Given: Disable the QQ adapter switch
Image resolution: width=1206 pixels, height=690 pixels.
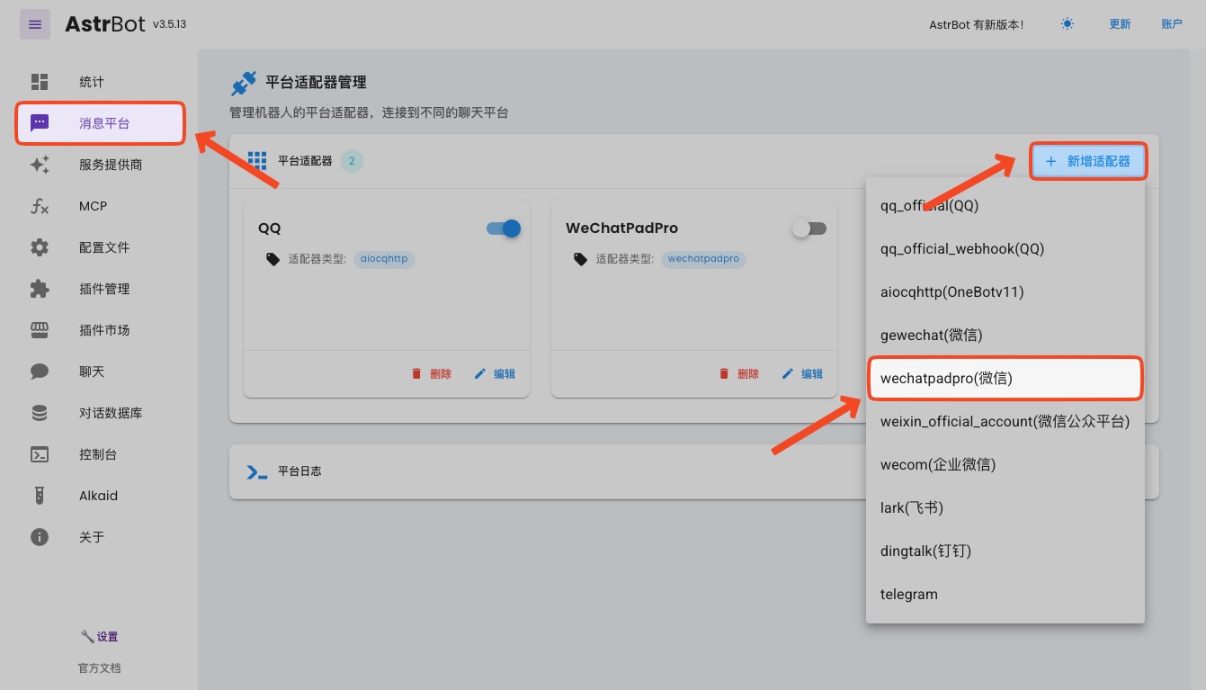Looking at the screenshot, I should pyautogui.click(x=504, y=229).
